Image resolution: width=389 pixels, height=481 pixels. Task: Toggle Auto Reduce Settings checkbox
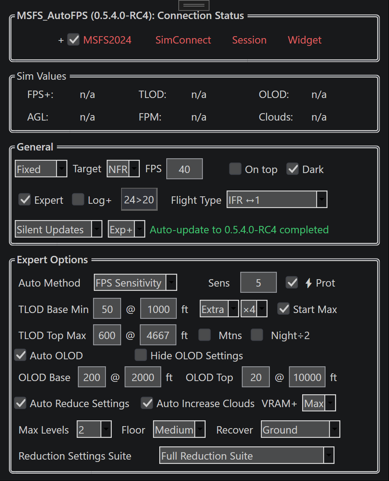point(20,403)
